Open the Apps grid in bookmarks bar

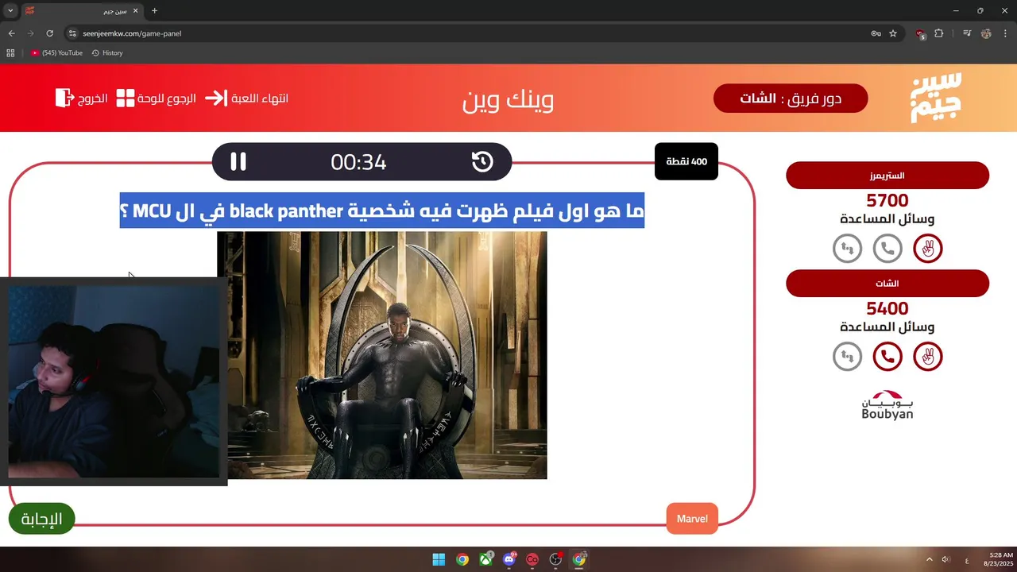click(x=10, y=52)
